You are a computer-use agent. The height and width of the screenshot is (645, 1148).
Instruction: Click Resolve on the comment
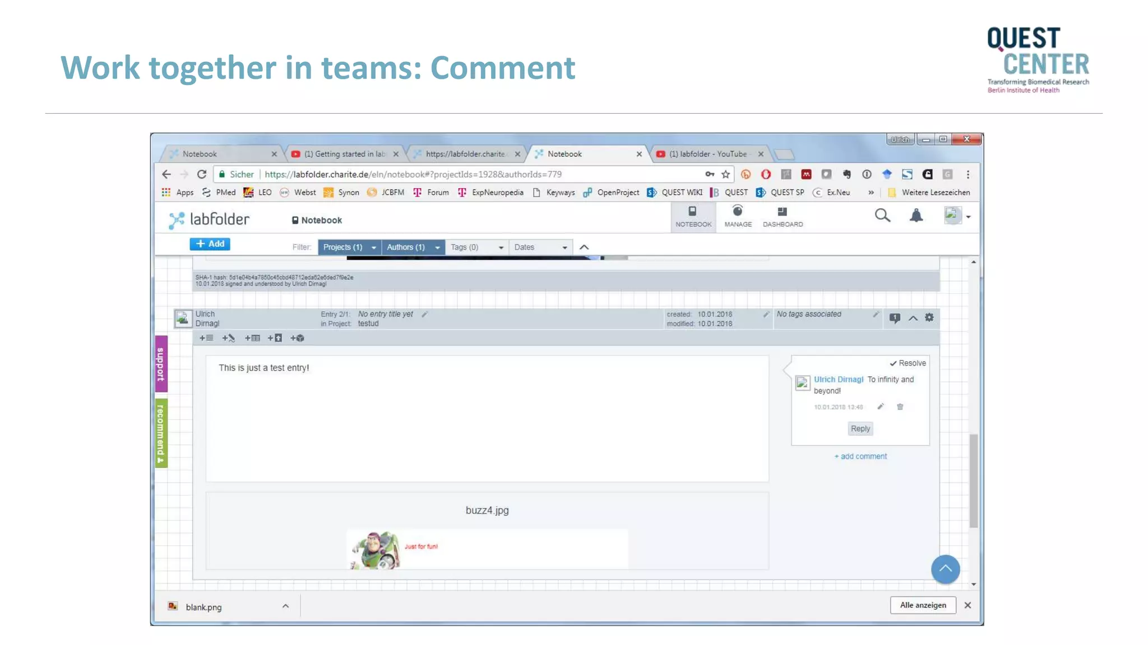(908, 363)
